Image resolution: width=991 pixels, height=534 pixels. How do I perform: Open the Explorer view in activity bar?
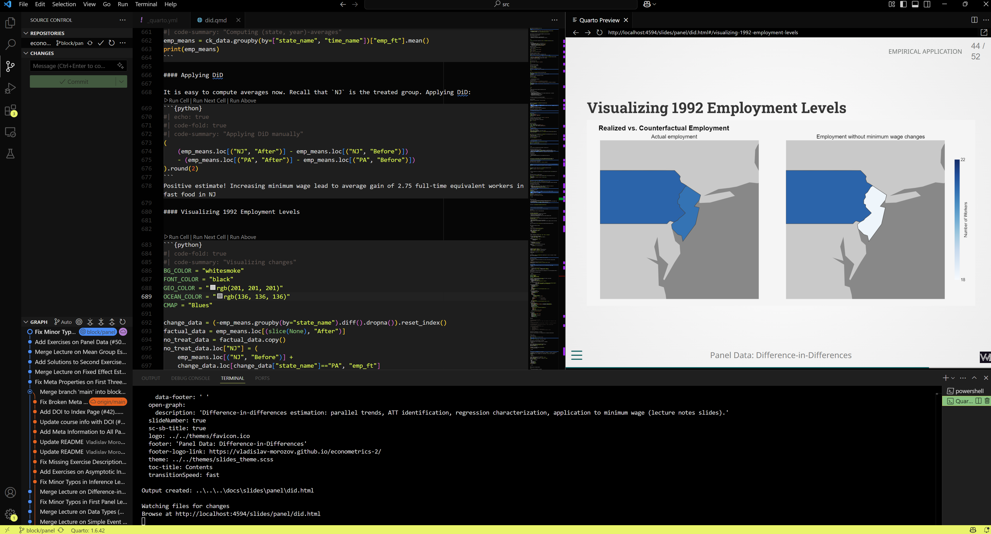(x=10, y=23)
